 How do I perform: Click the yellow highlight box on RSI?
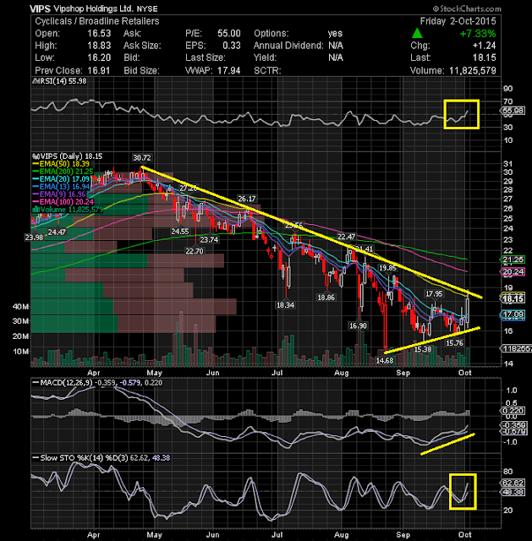(461, 115)
